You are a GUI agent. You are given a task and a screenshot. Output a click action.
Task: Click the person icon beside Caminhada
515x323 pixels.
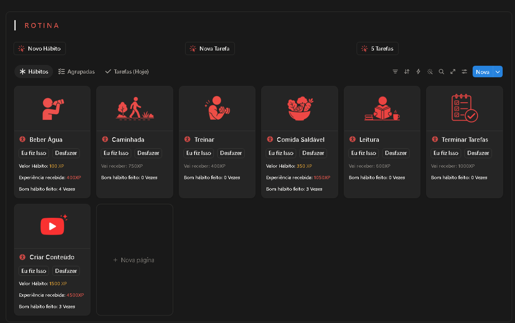105,139
